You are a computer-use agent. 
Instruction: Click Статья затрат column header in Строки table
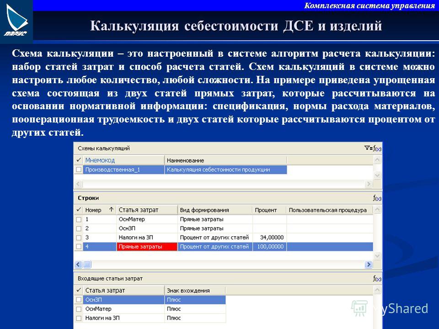tap(147, 210)
